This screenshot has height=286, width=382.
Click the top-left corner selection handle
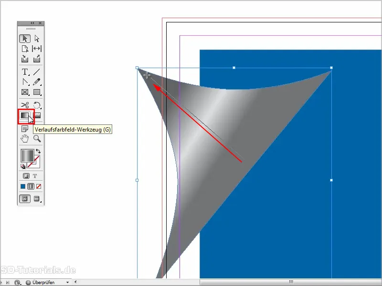(x=137, y=68)
